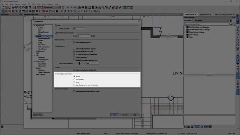Image resolution: width=240 pixels, height=135 pixels.
Task: Select the Never radio button
Action: [74, 82]
